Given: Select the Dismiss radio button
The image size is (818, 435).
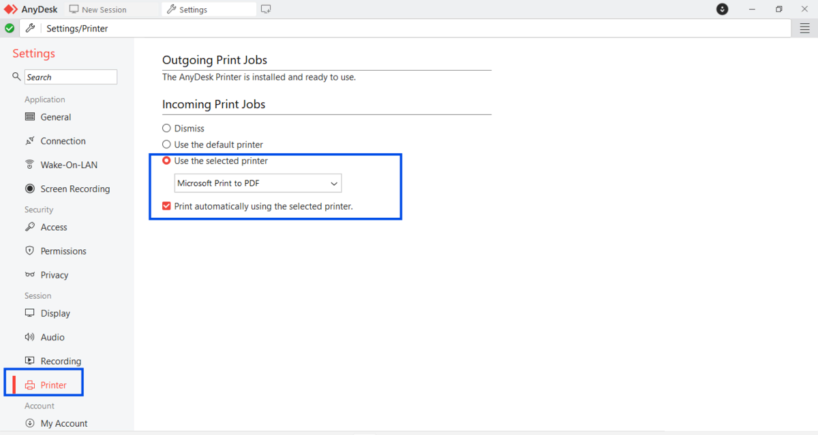Looking at the screenshot, I should 166,128.
